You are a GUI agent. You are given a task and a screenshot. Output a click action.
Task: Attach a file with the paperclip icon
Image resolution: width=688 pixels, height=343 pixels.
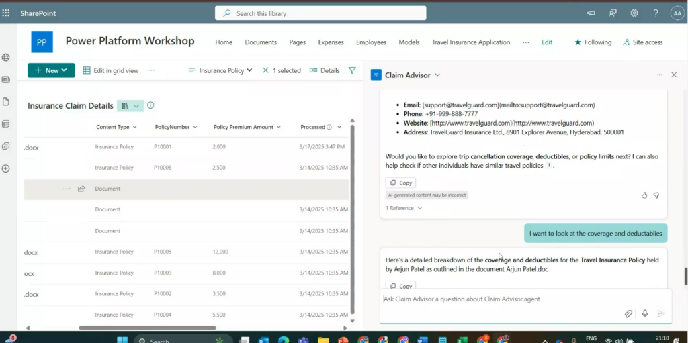[628, 313]
